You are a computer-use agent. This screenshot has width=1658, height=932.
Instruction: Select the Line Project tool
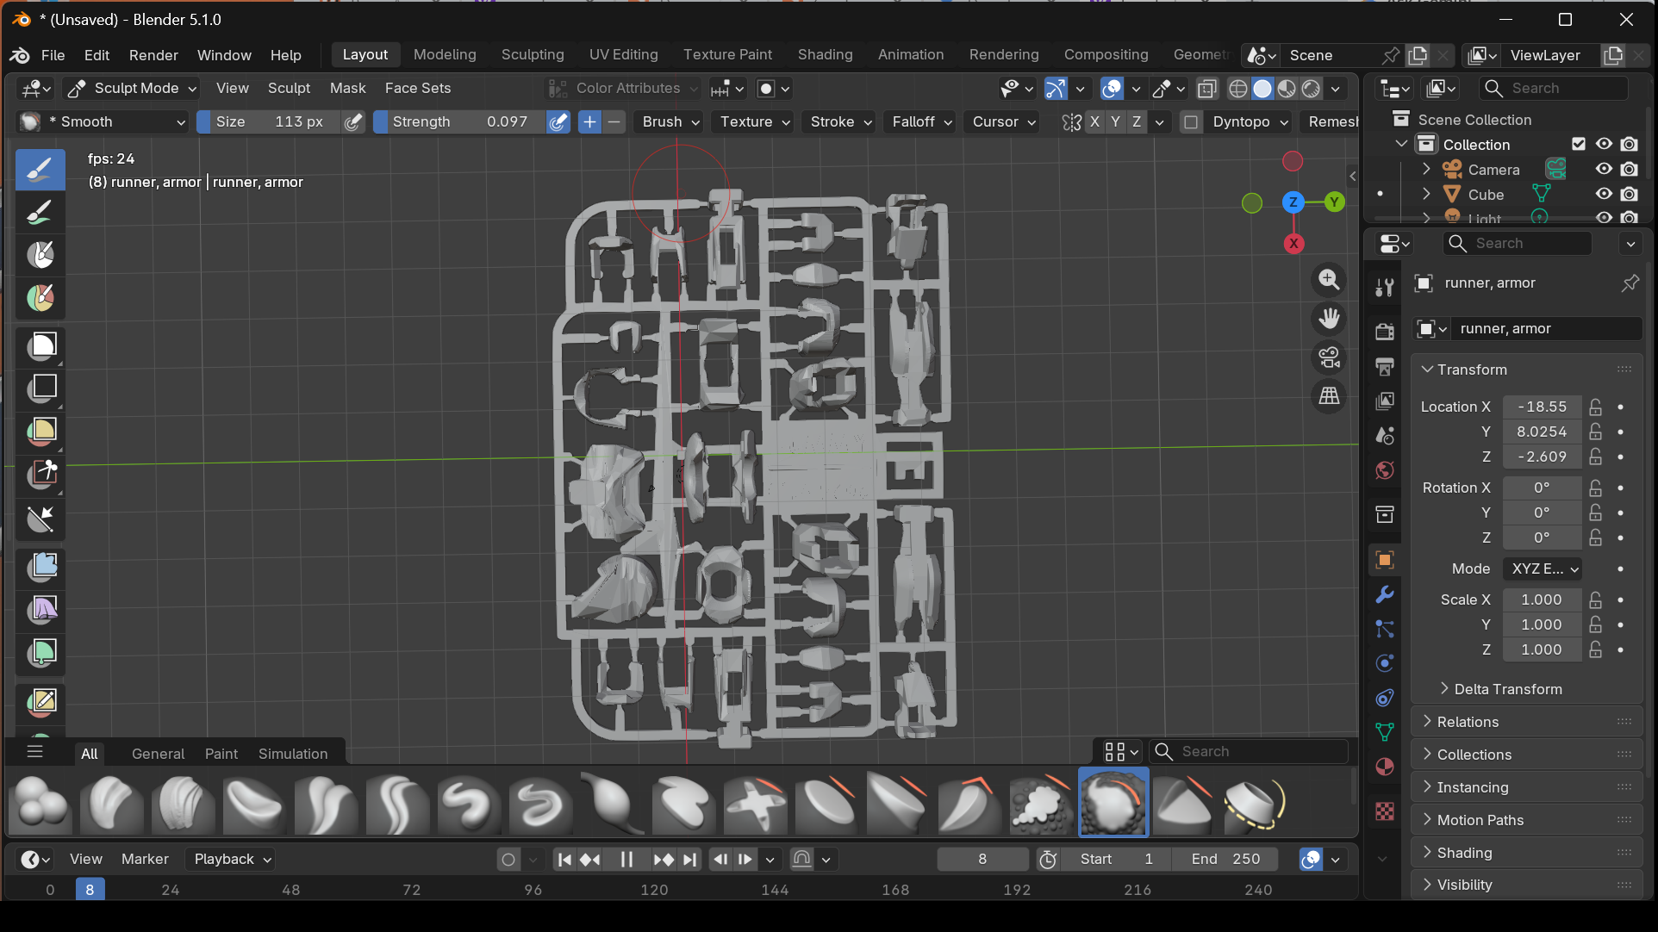41,519
